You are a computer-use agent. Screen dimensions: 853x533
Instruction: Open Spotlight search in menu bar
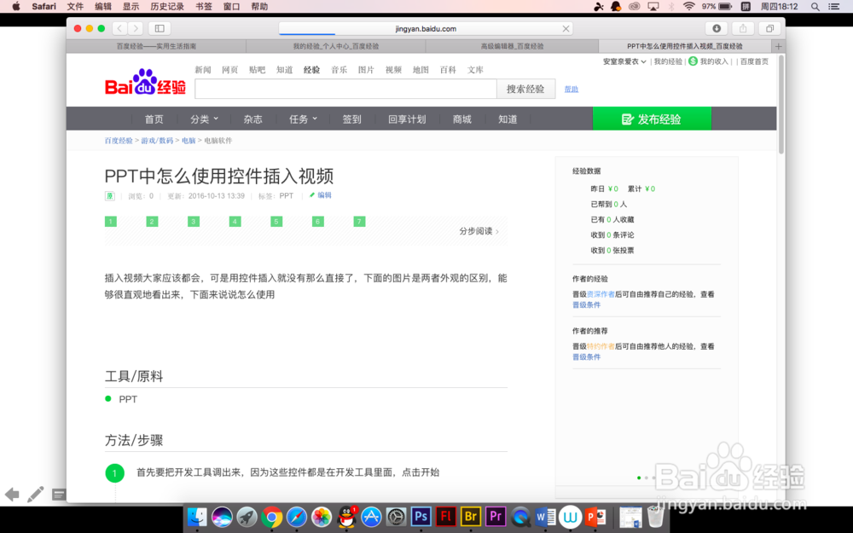[815, 7]
